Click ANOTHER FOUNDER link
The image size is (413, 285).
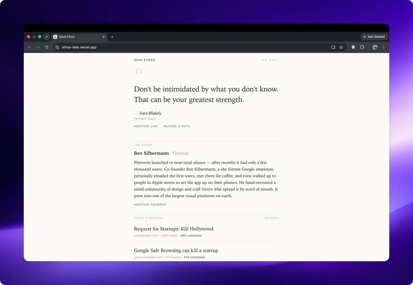click(x=150, y=205)
